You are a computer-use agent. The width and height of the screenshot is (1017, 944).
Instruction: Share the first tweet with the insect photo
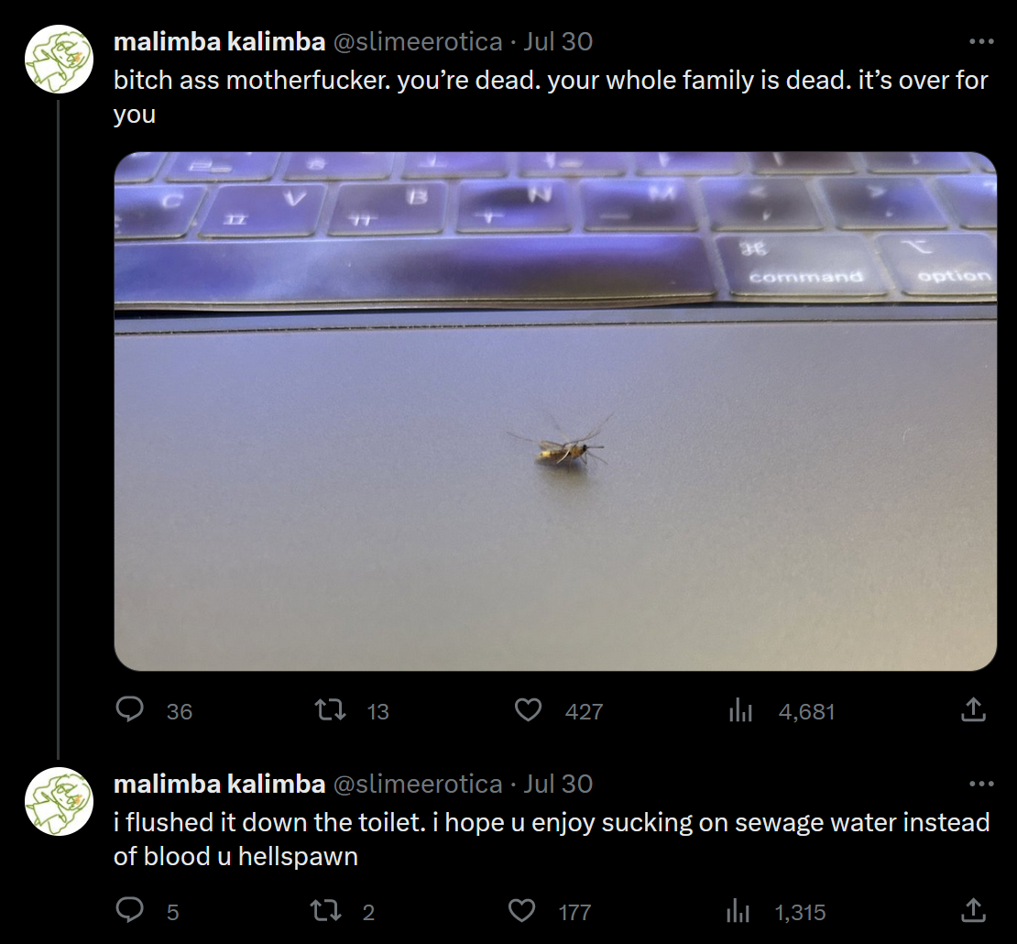pyautogui.click(x=972, y=709)
